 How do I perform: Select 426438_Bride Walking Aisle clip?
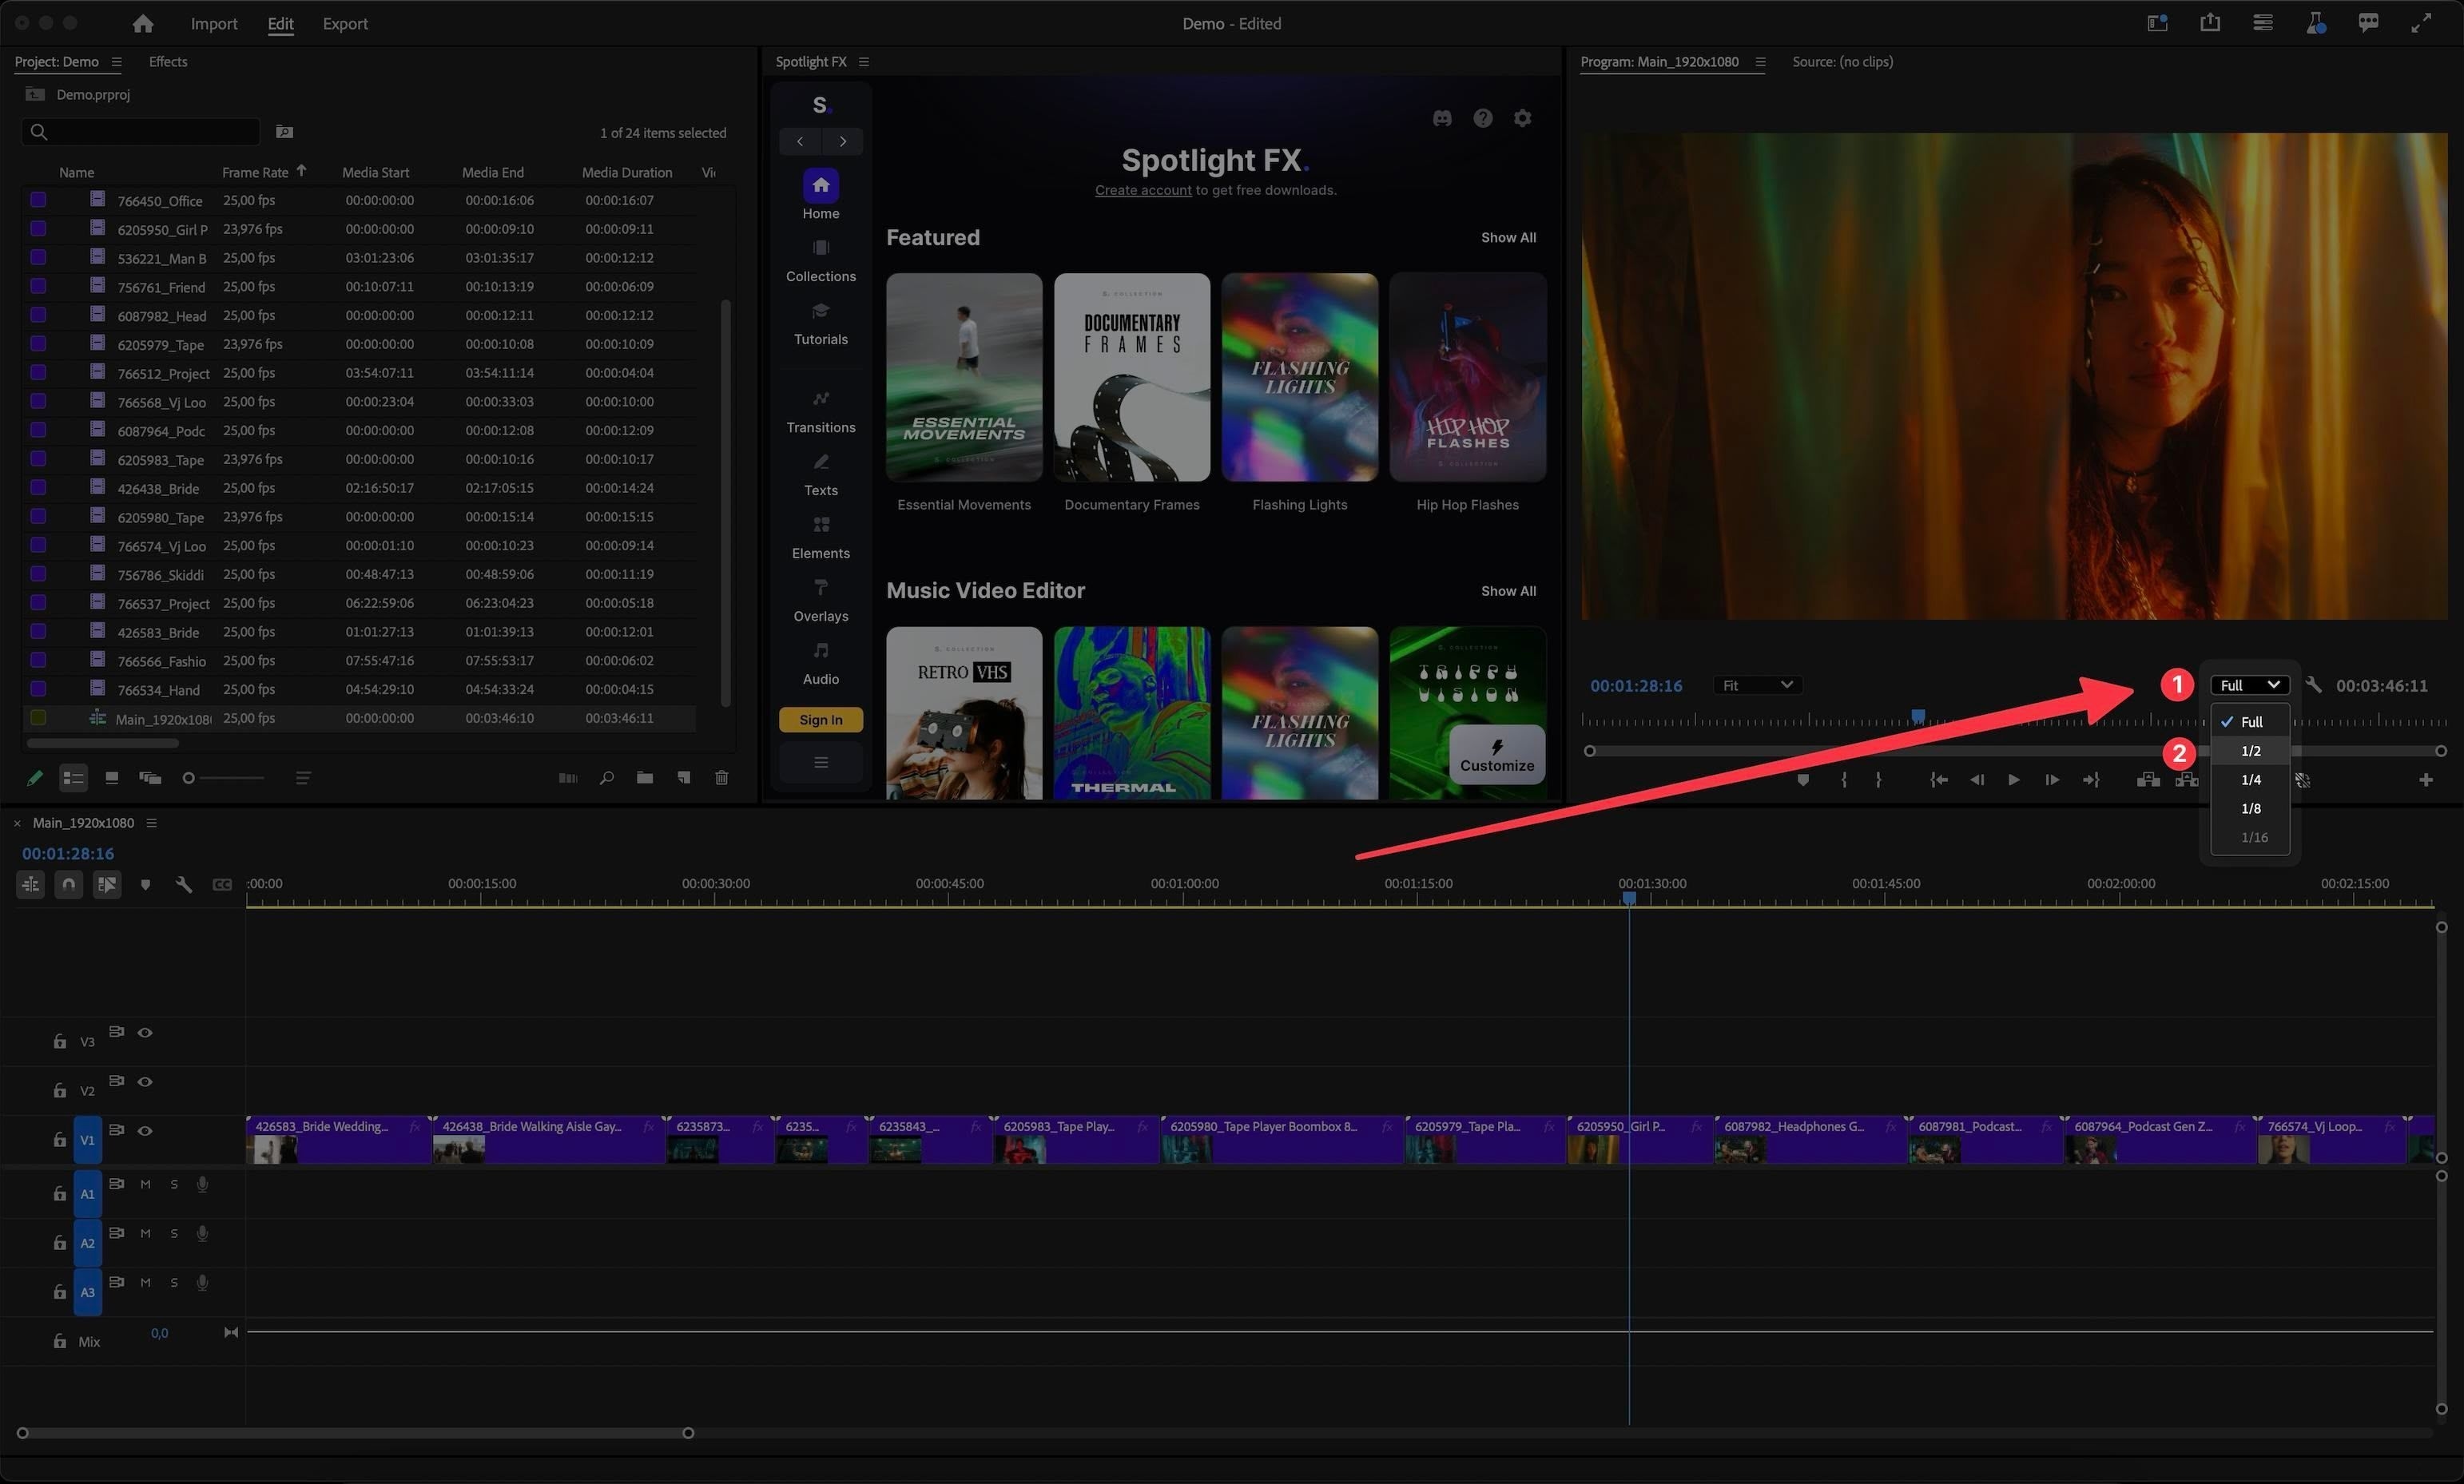(x=548, y=1139)
